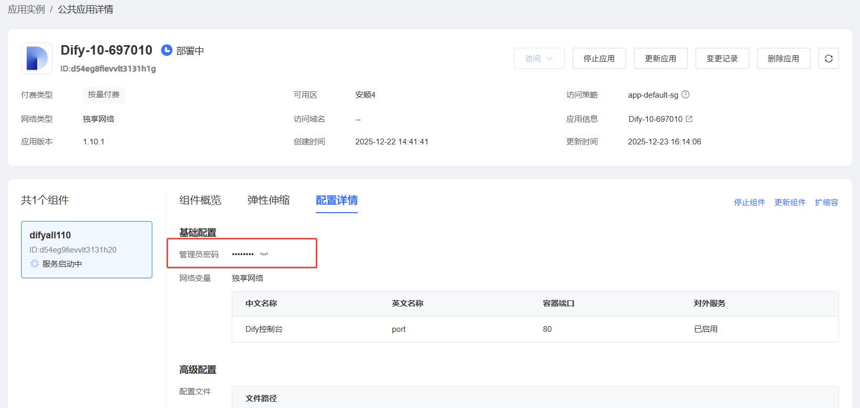Open the 访问 dropdown menu
This screenshot has width=860, height=408.
(x=539, y=58)
